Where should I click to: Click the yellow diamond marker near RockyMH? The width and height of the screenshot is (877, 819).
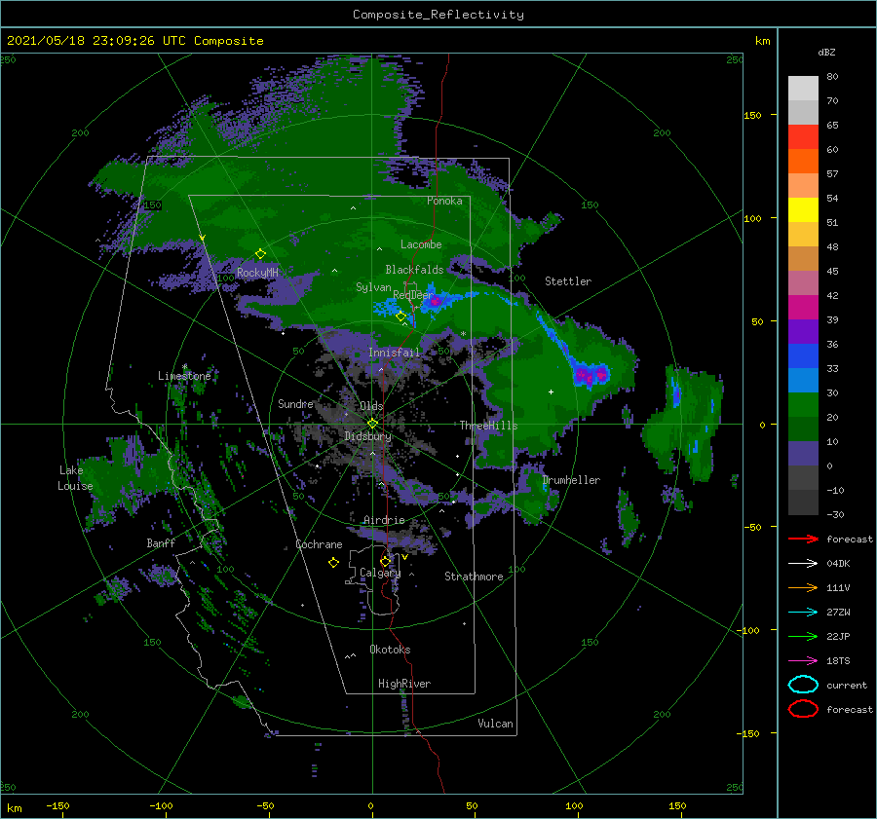tap(260, 254)
